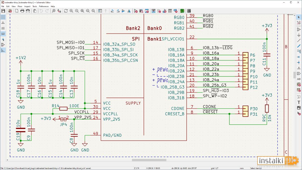The width and height of the screenshot is (302, 170).
Task: Open the symbol library browser
Action: [141, 11]
